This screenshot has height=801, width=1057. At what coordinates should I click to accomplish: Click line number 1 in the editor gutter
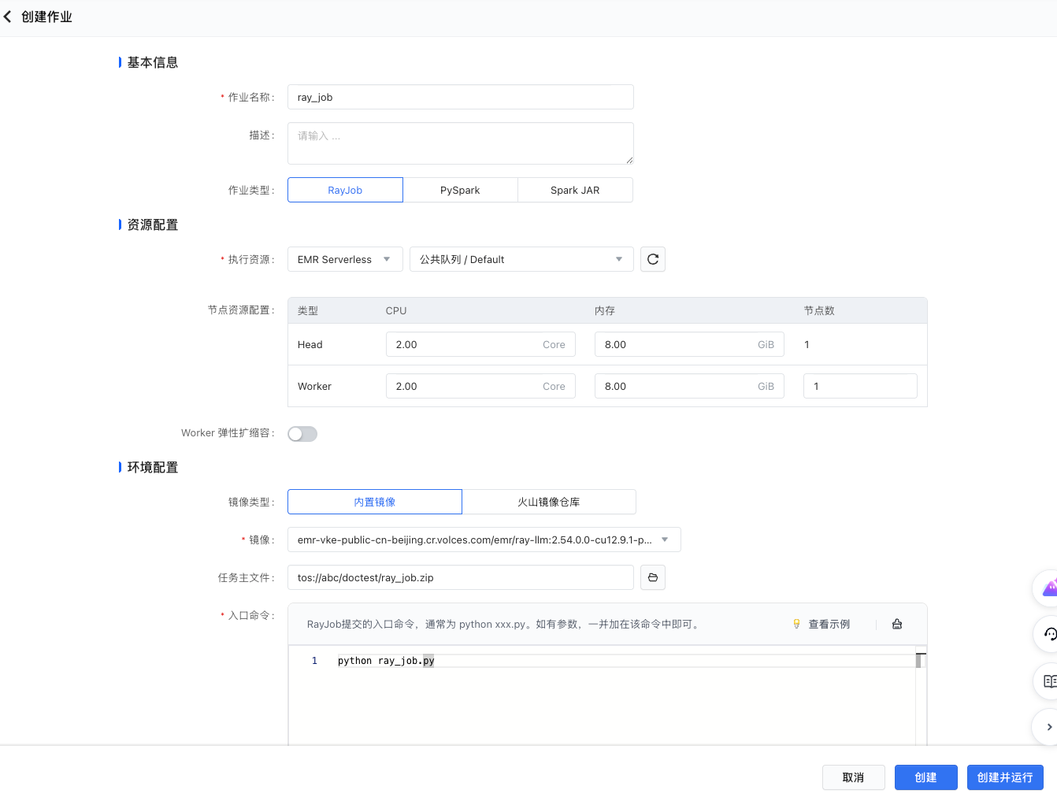coord(314,661)
